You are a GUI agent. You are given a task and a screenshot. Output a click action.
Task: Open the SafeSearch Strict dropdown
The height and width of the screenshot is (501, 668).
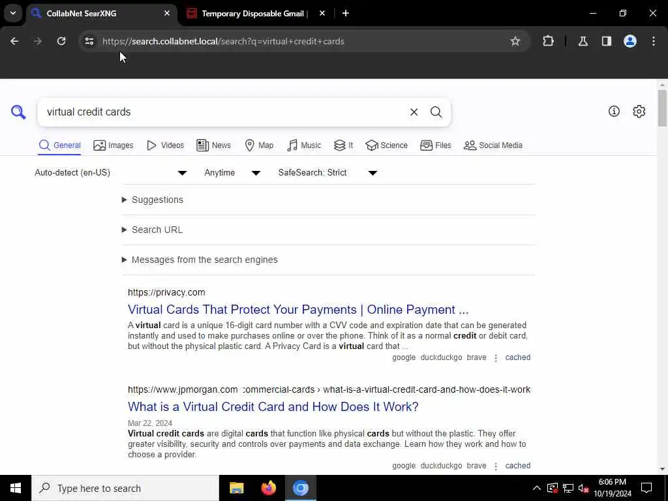point(327,172)
